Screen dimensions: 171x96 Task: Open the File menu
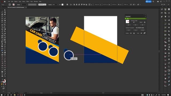point(9,2)
